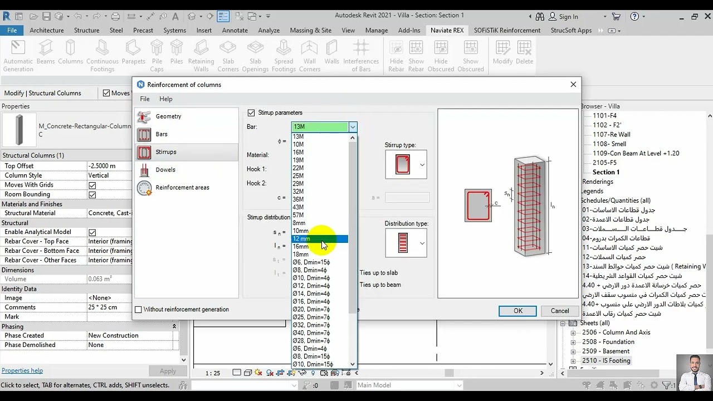
Task: Select 2510 - IS Footing sheet
Action: pos(606,361)
